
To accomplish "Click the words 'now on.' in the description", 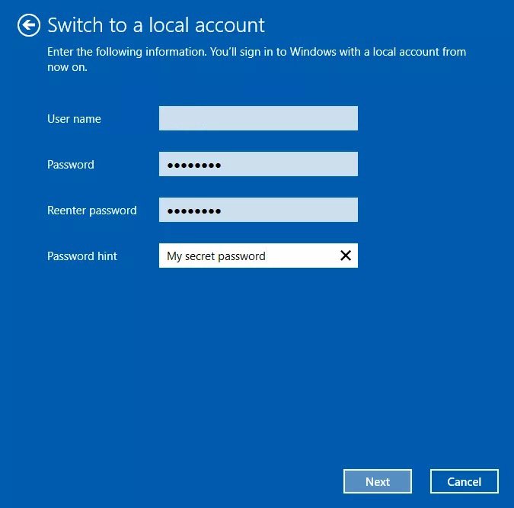I will coord(67,67).
